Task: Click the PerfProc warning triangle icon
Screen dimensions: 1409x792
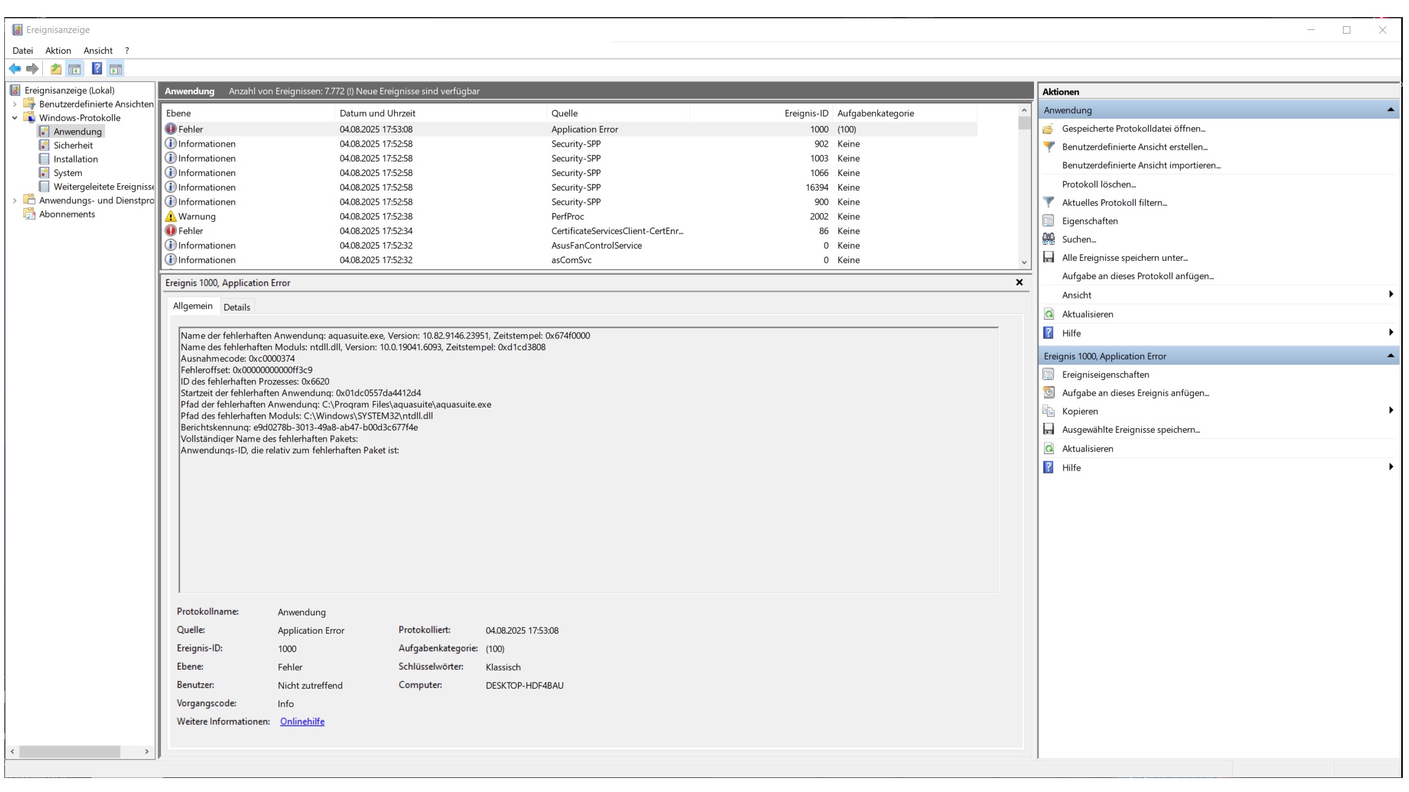Action: tap(171, 216)
